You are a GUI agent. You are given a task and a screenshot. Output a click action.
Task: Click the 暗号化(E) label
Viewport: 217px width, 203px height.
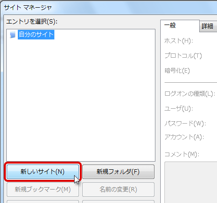[x=177, y=71]
